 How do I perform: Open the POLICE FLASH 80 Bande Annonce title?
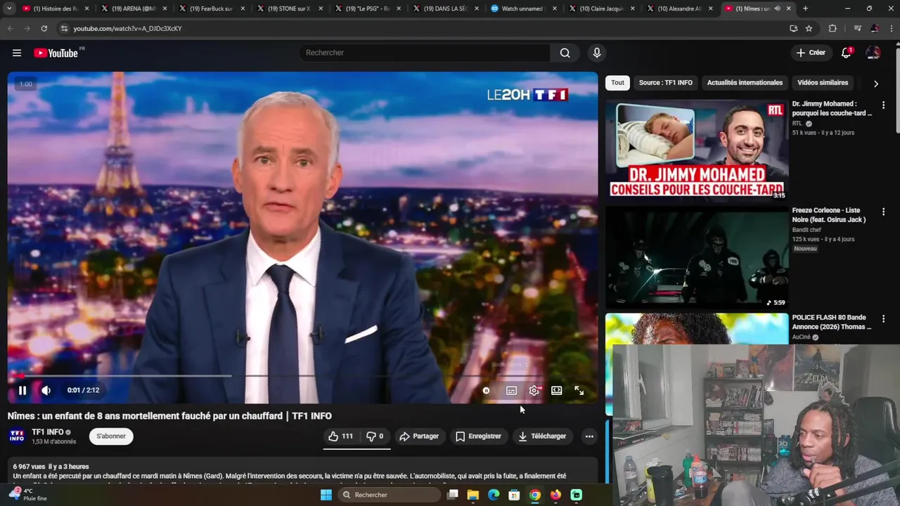(x=832, y=322)
